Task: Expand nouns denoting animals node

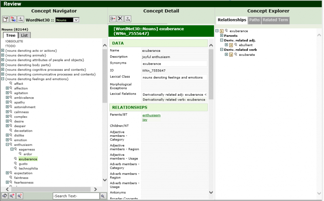Action: (x=3, y=55)
